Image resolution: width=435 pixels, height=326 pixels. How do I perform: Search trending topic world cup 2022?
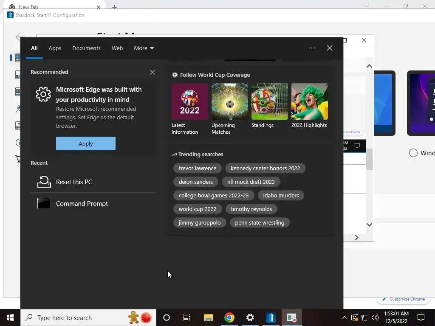pyautogui.click(x=197, y=209)
